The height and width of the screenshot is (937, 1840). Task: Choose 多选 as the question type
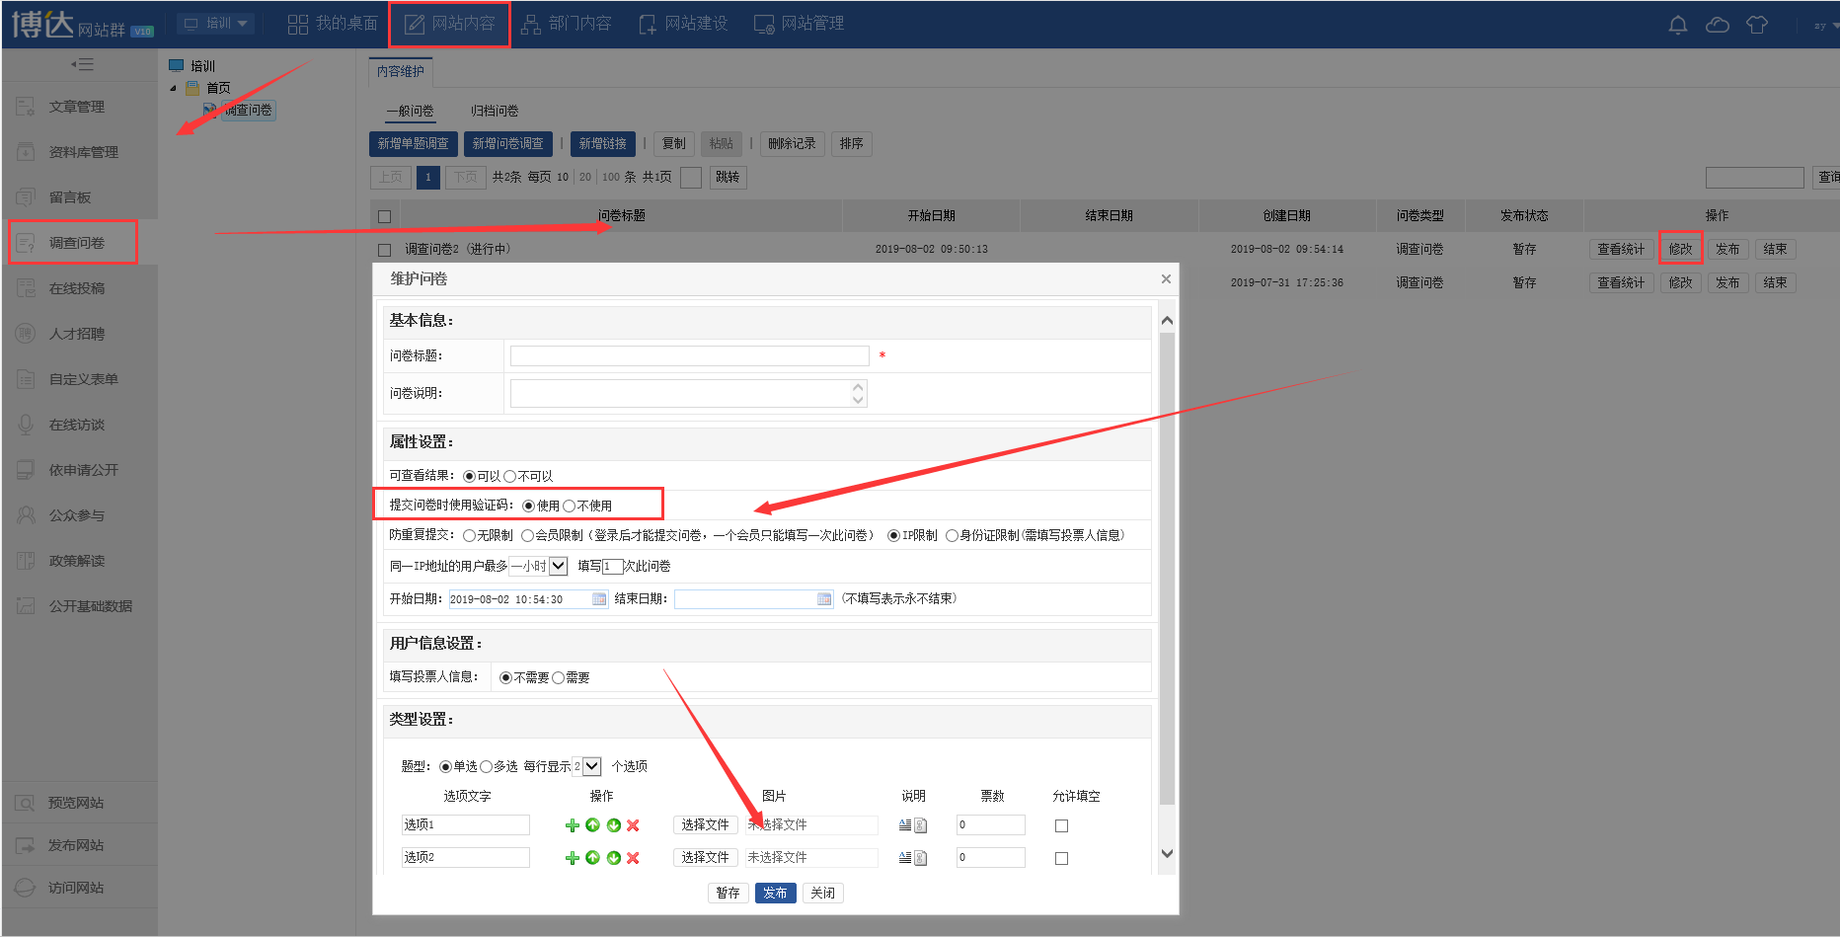487,767
